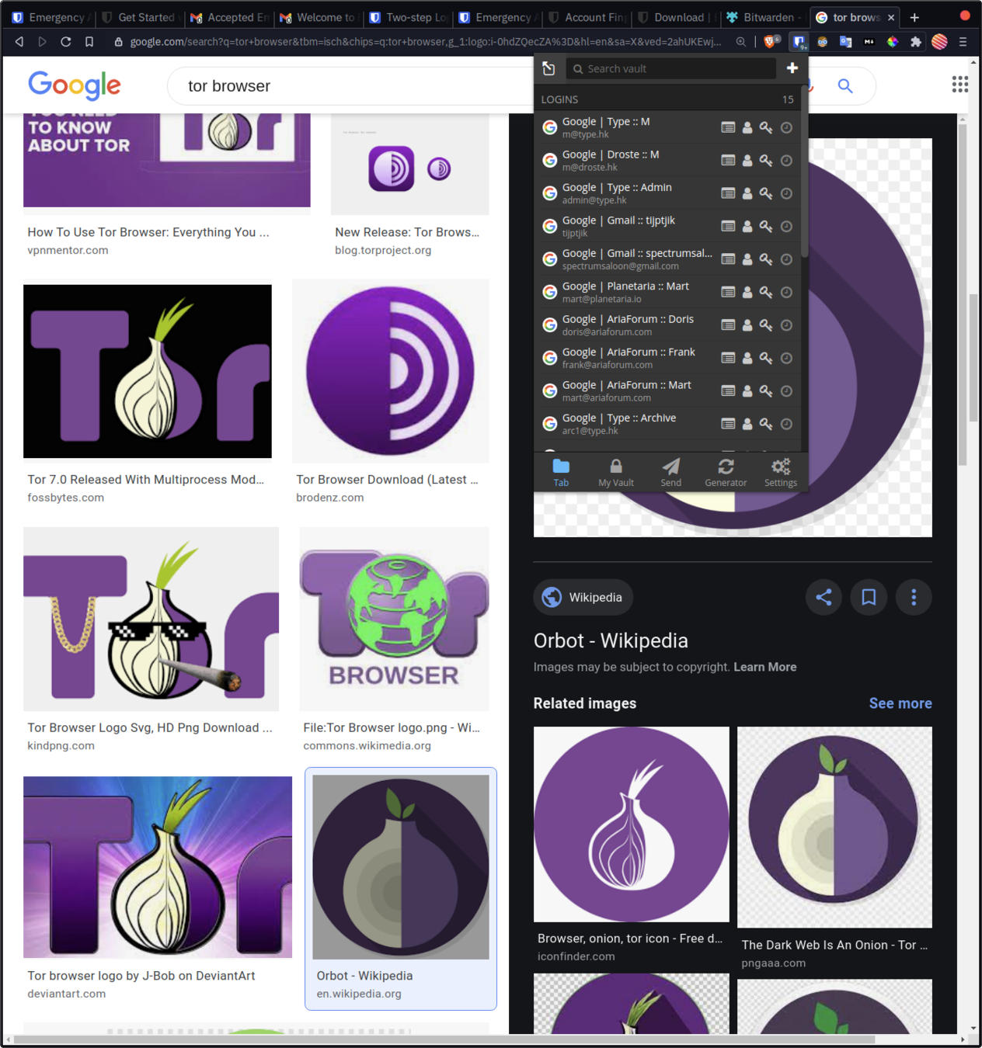The height and width of the screenshot is (1048, 982).
Task: Open the 'Orbot - Wikipedia' title link
Action: (611, 640)
